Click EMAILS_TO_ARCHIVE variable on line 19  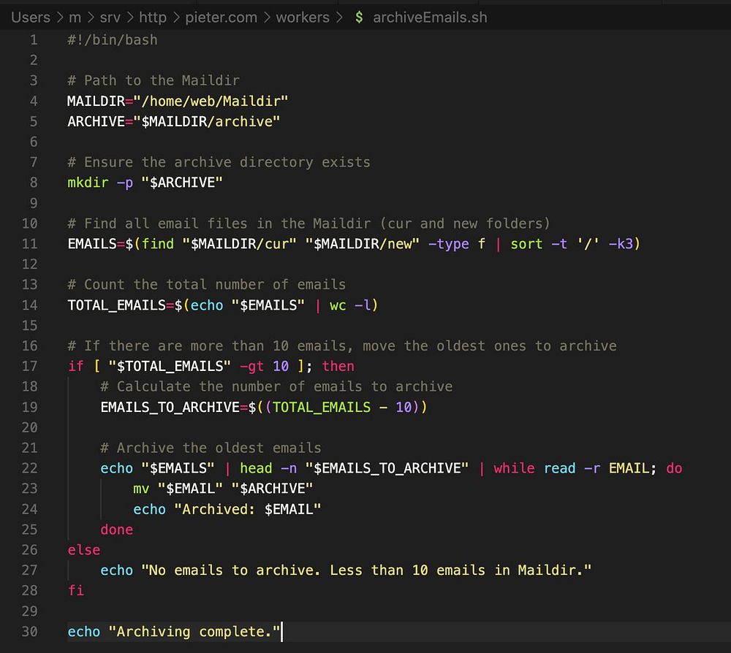coord(170,408)
